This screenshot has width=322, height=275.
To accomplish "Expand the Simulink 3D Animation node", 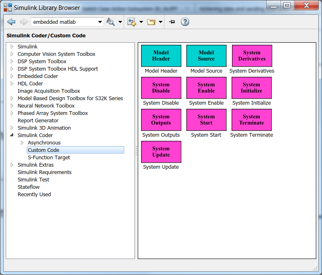I will (12, 128).
